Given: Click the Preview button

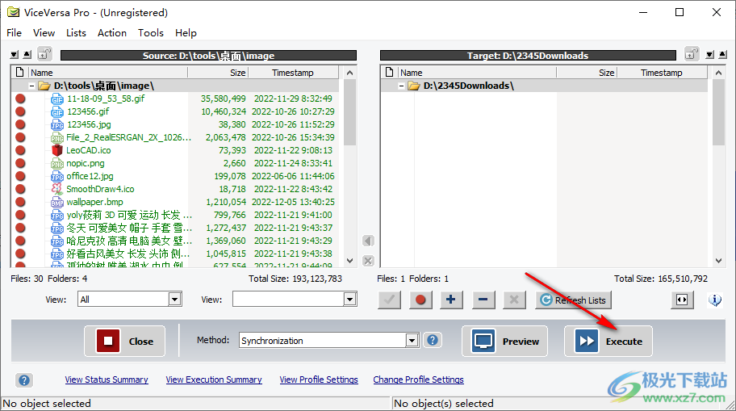Looking at the screenshot, I should click(504, 341).
